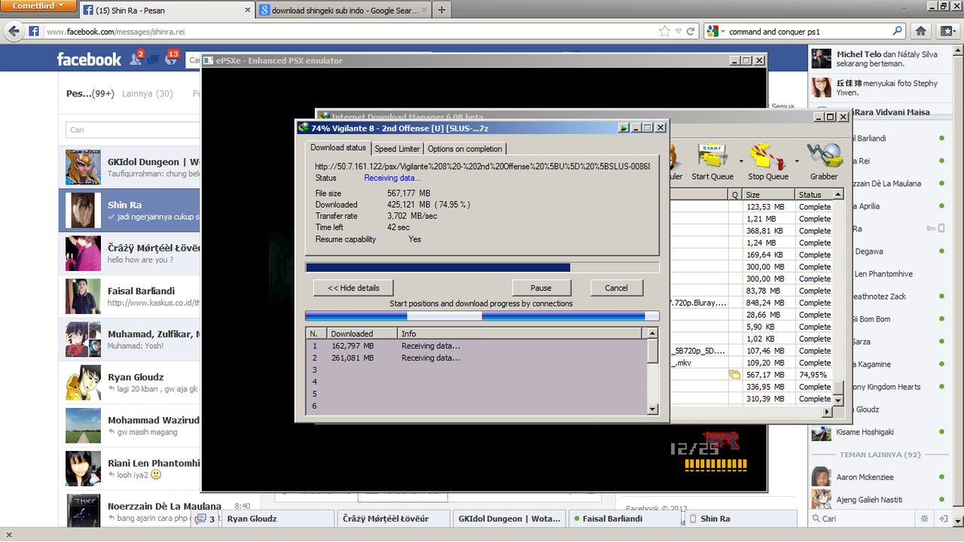Click the browser Home icon
Viewport: 964px width, 542px height.
[920, 32]
